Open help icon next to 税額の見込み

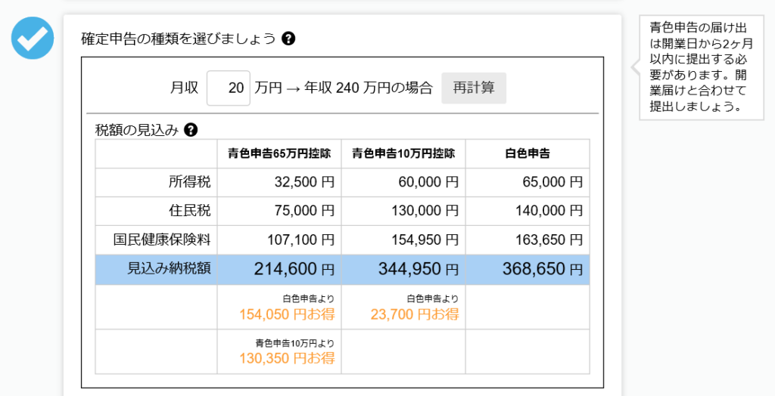click(191, 130)
